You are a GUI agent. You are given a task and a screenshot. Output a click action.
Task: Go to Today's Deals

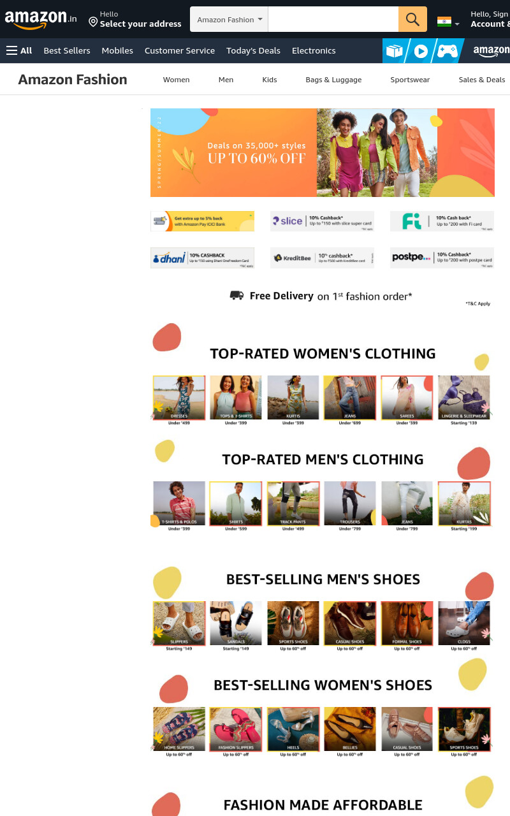253,50
